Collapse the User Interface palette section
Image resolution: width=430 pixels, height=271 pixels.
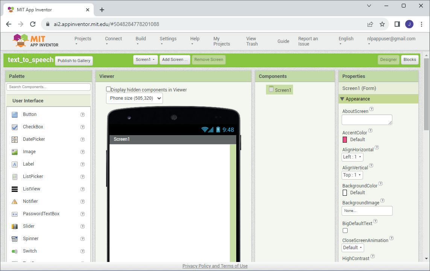pyautogui.click(x=49, y=100)
